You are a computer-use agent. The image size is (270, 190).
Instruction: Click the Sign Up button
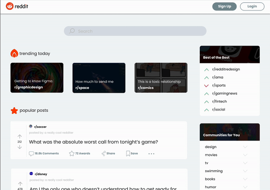pos(225,6)
